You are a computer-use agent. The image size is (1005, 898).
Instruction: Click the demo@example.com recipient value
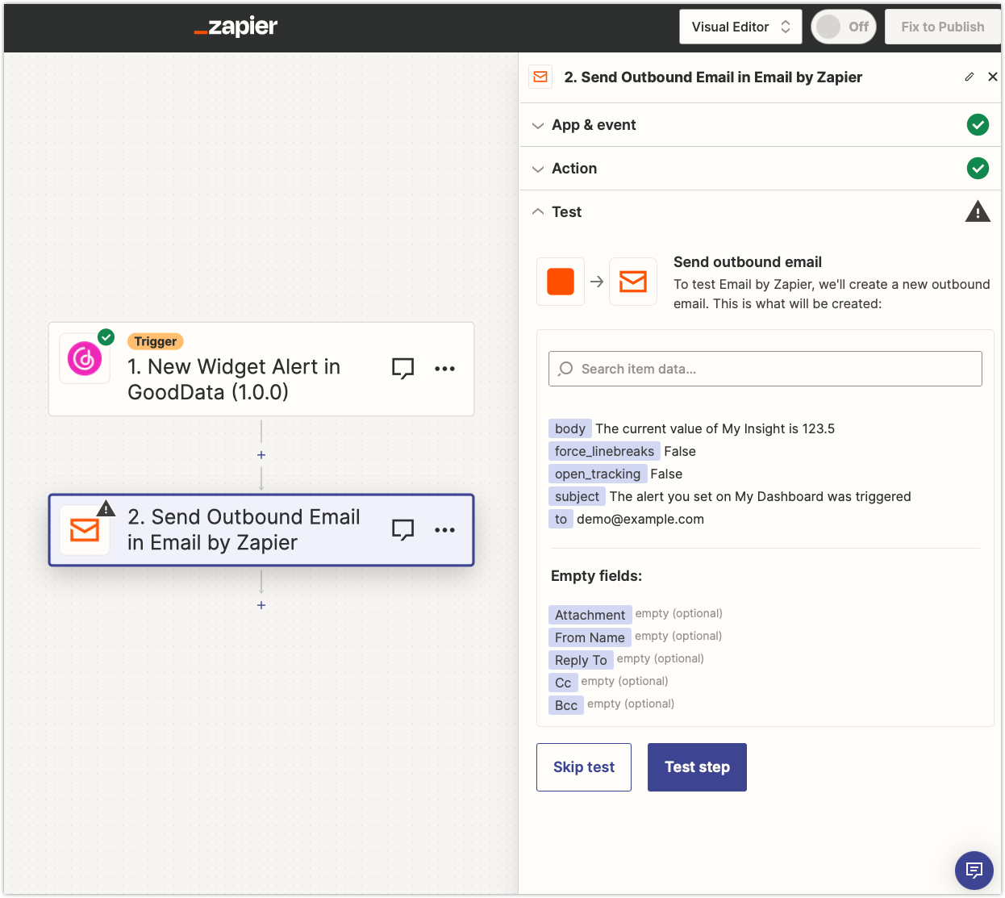[640, 519]
